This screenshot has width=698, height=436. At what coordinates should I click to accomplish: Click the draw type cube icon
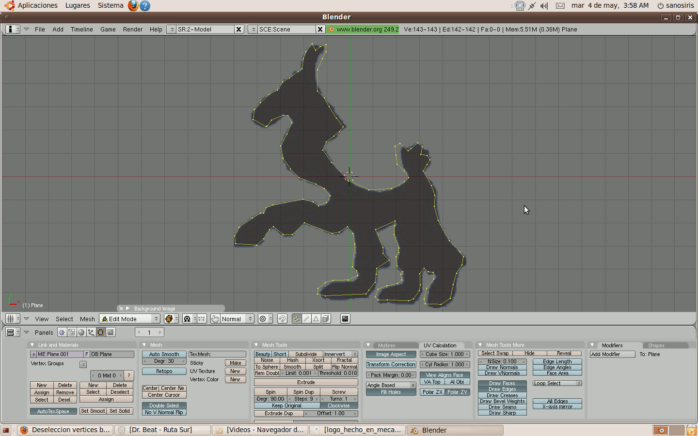click(171, 319)
